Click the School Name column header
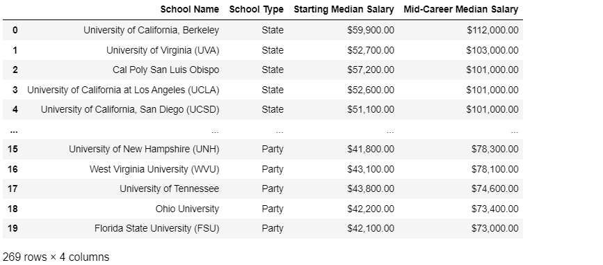Viewport: 603px width, 265px height. coord(190,10)
